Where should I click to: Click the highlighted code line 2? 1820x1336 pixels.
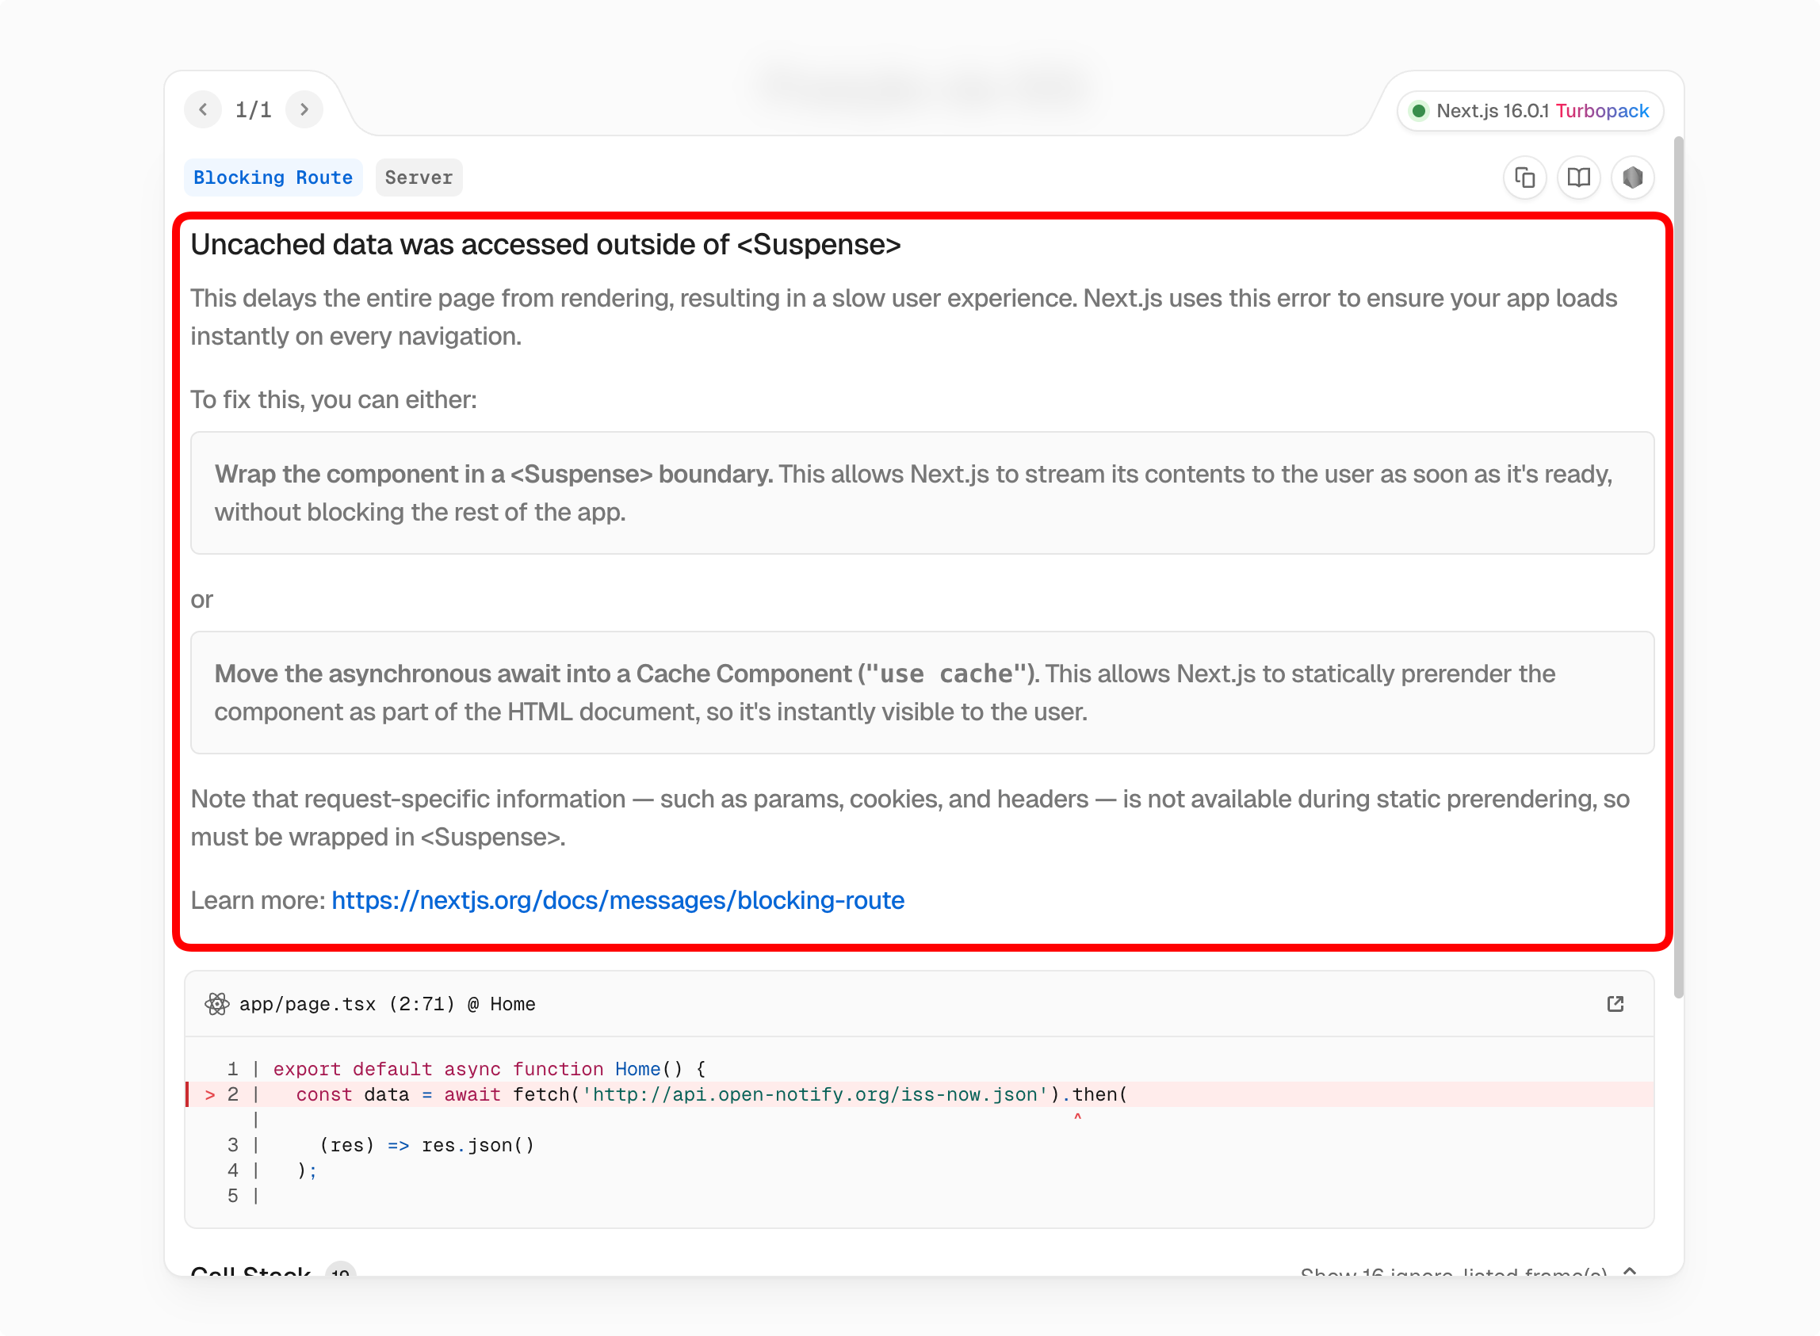[712, 1094]
